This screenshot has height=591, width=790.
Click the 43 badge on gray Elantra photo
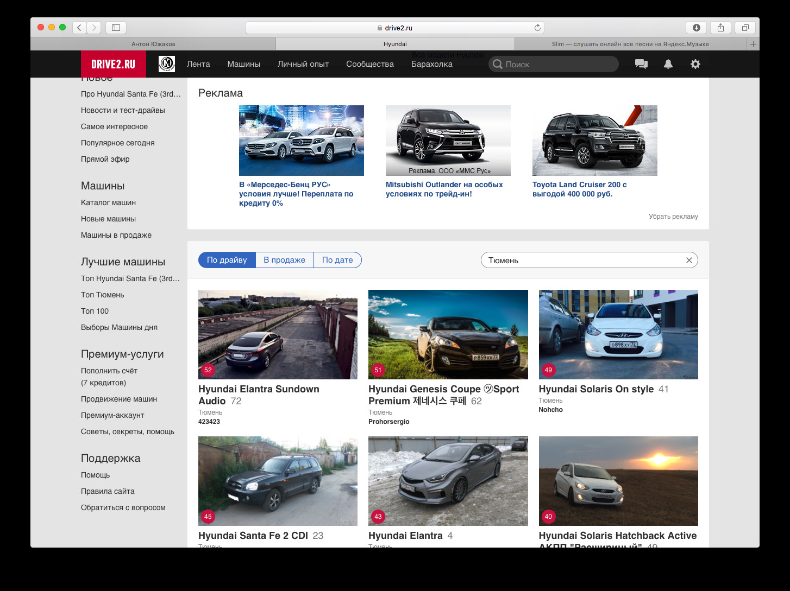pos(378,517)
